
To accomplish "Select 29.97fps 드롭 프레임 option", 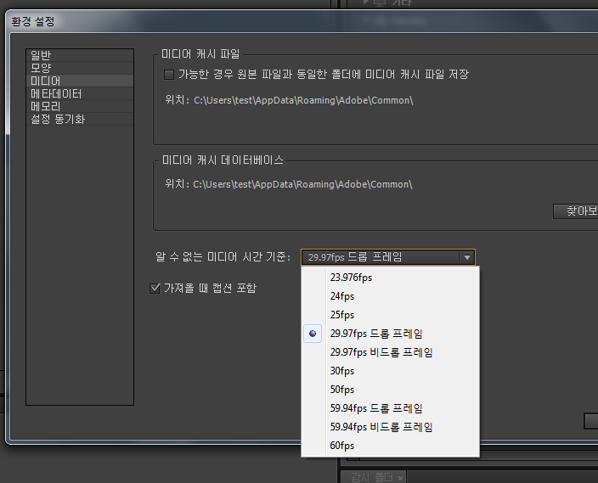I will [x=390, y=334].
